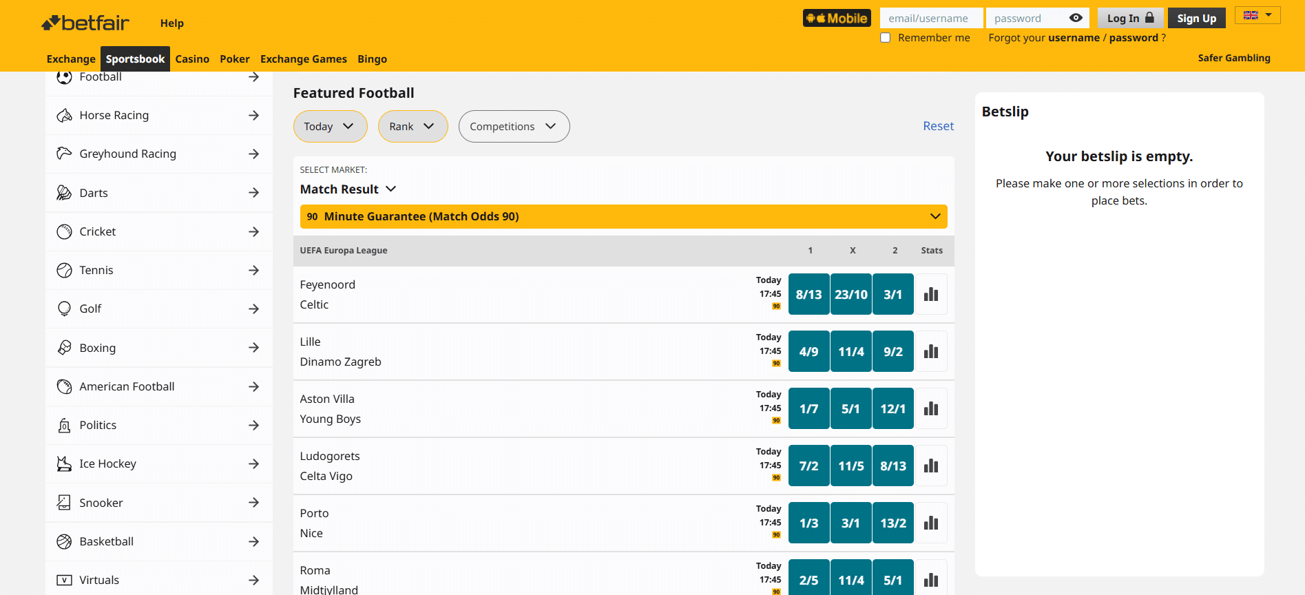Bet on Ludogorets at 7/2
Image resolution: width=1305 pixels, height=595 pixels.
click(808, 466)
